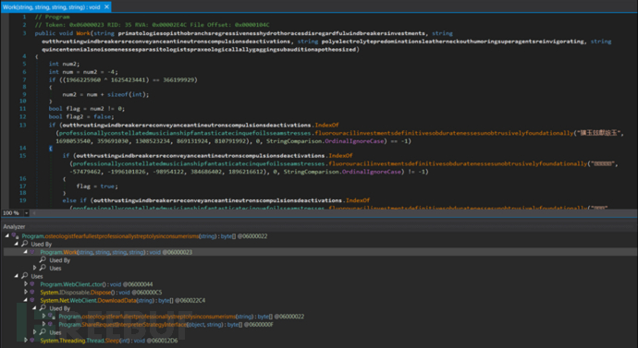
Task: Expand Uses node under DownloadData
Action: 35,332
